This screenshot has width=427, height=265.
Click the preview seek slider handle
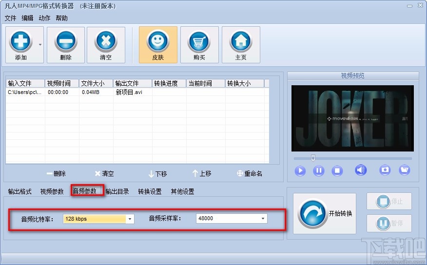click(x=313, y=158)
